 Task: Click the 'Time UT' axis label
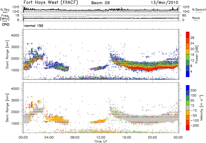[101, 141]
